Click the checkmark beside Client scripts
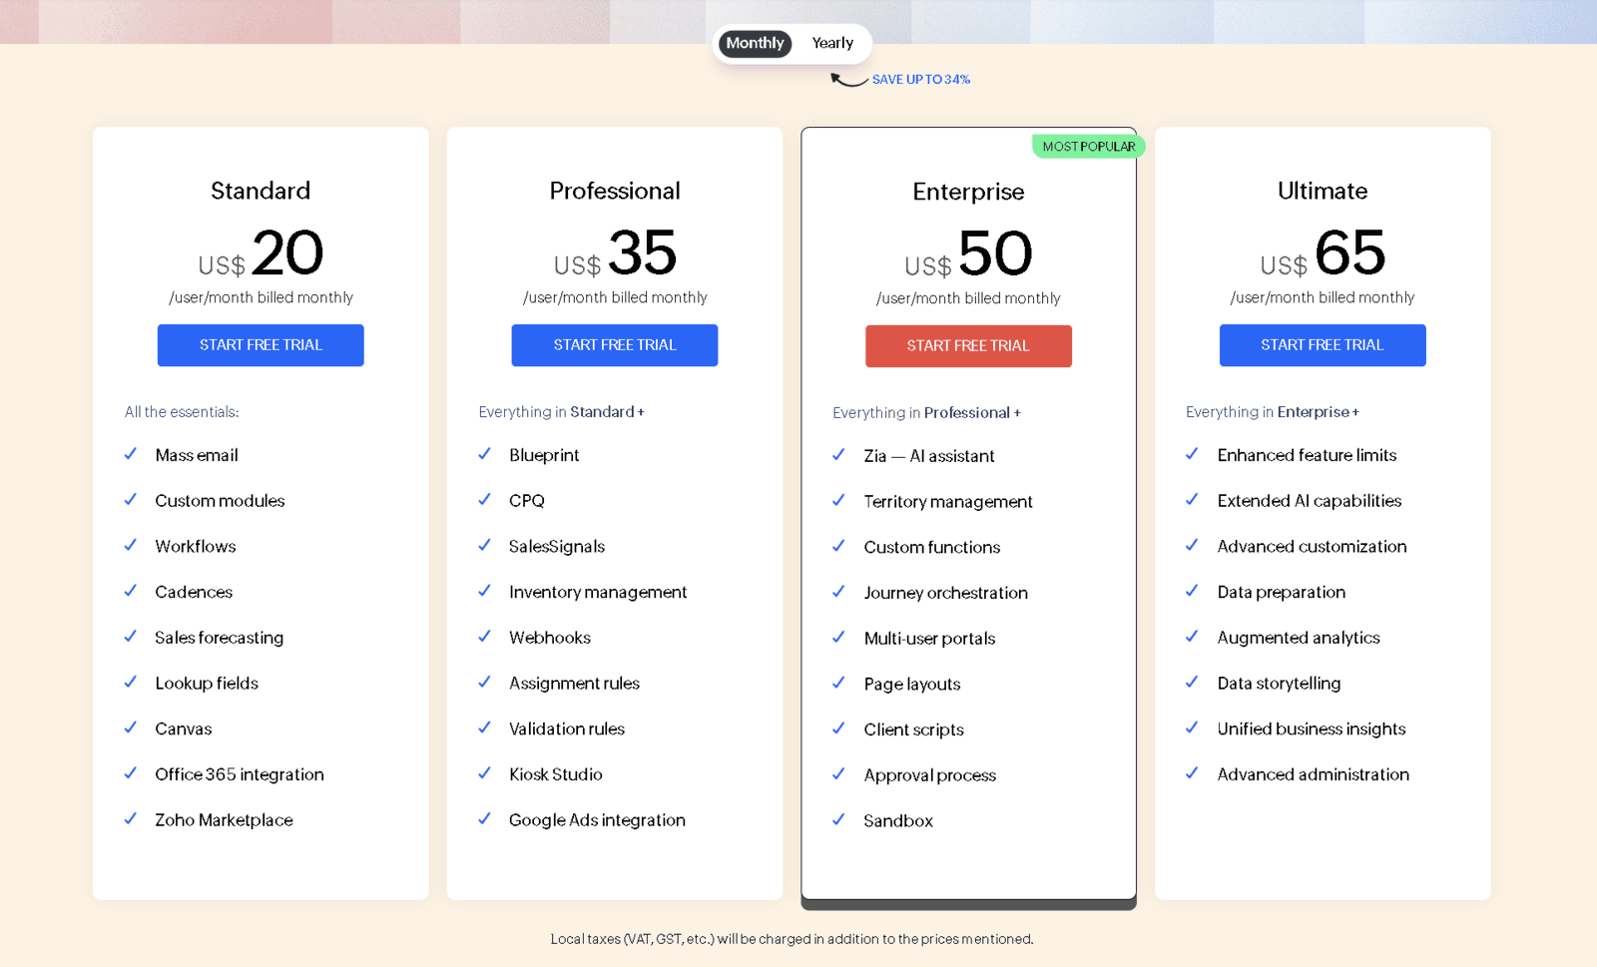1597x967 pixels. point(839,729)
